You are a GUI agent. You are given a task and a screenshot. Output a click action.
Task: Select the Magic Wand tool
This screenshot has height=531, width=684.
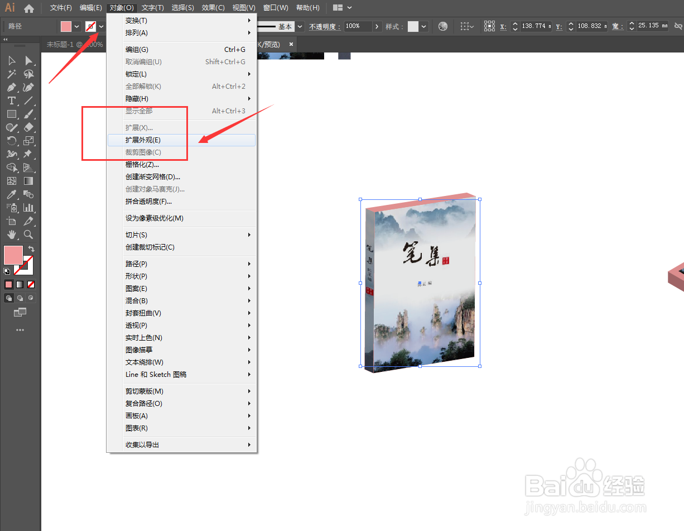[x=12, y=74]
